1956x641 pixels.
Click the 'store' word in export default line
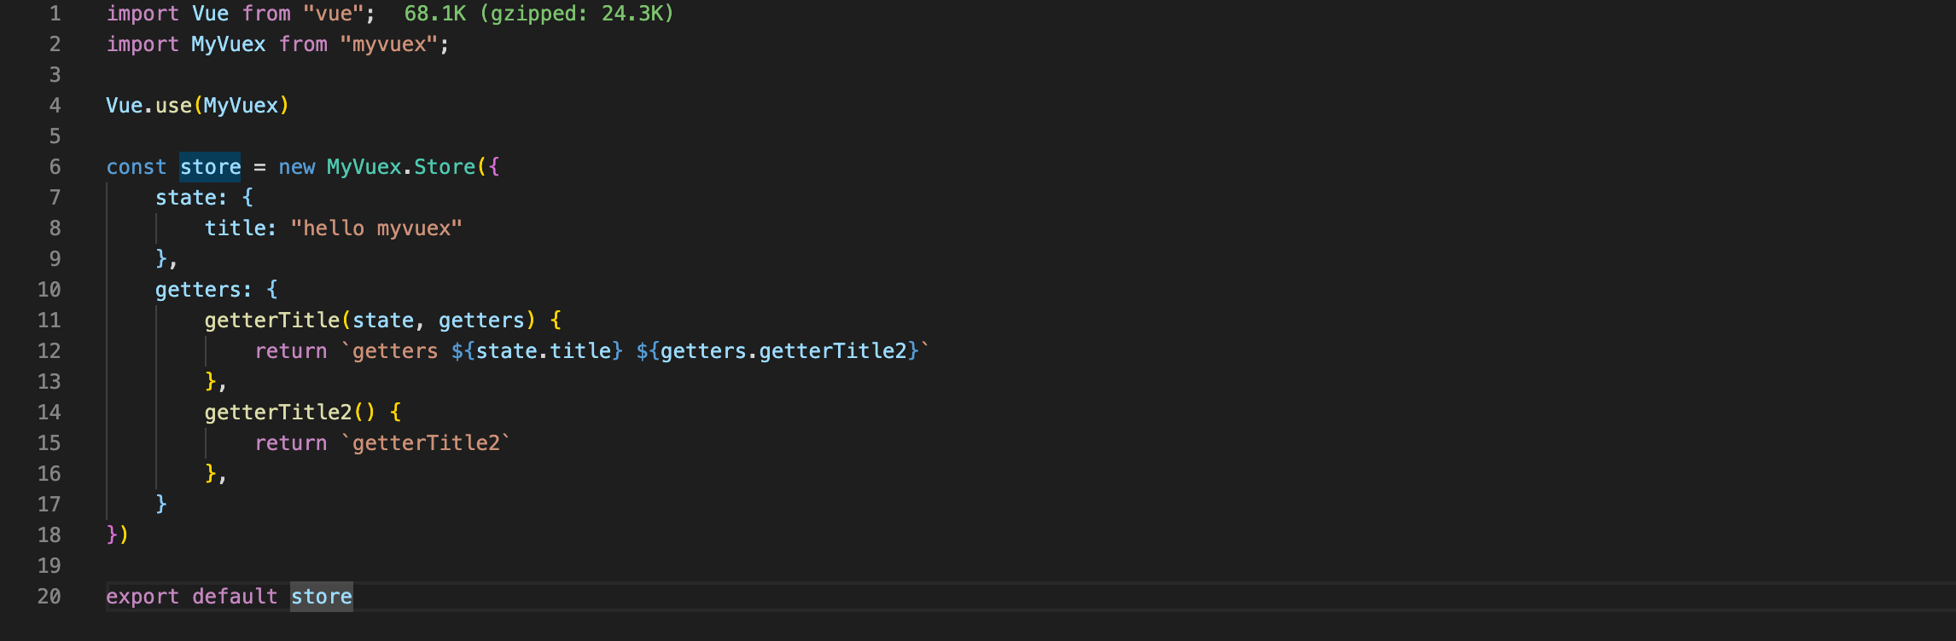coord(321,597)
